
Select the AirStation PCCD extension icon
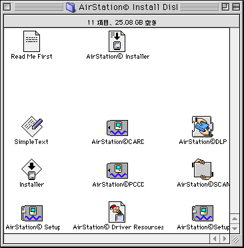tap(117, 171)
